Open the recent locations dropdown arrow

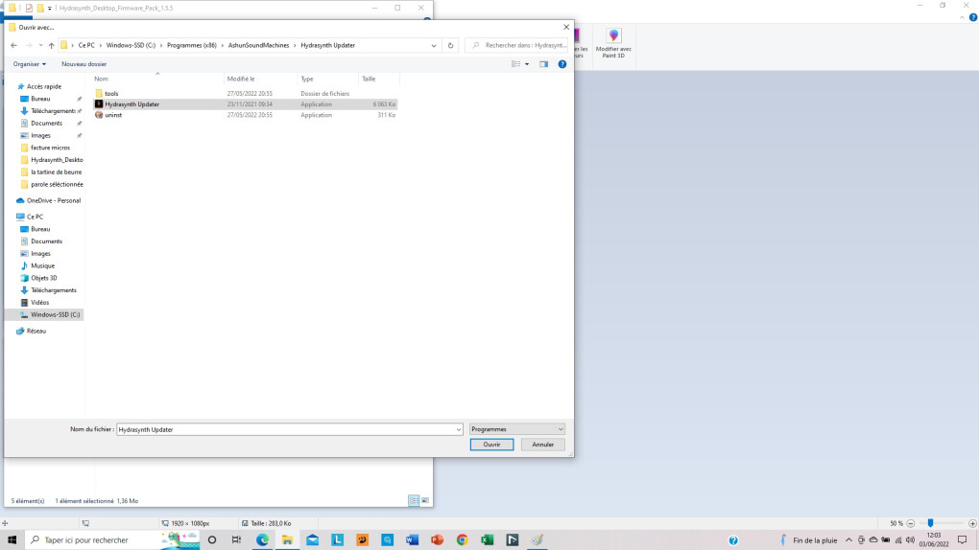click(x=40, y=46)
